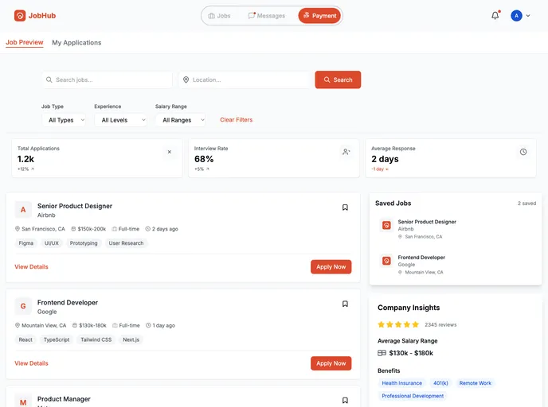The width and height of the screenshot is (548, 407).
Task: Bookmark the Senior Product Designer job
Action: pyautogui.click(x=345, y=207)
